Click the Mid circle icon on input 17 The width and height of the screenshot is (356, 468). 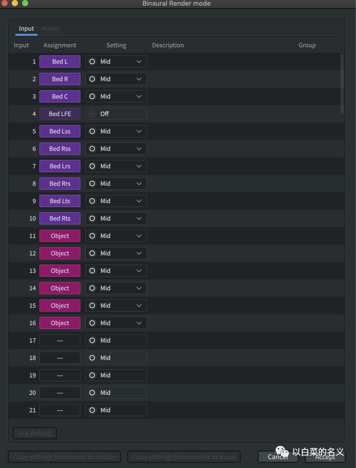92,340
